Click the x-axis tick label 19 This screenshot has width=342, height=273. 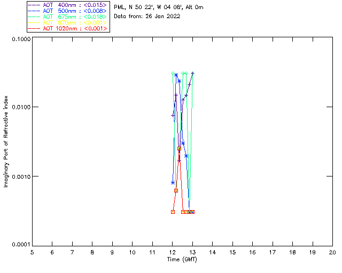pyautogui.click(x=313, y=252)
